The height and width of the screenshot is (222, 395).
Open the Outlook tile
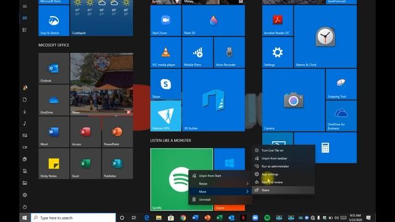click(54, 68)
